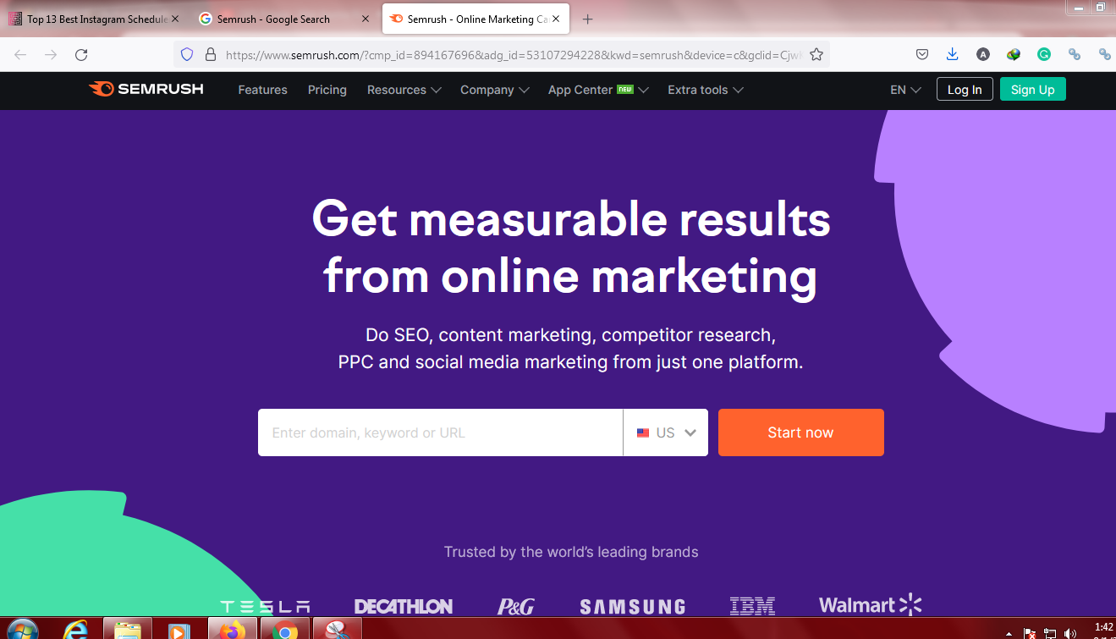Click the IBM brand logo

[752, 606]
